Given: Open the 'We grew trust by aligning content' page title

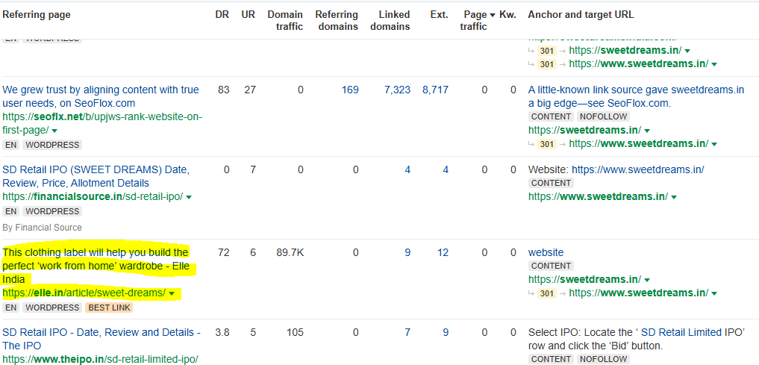Looking at the screenshot, I should [x=101, y=96].
